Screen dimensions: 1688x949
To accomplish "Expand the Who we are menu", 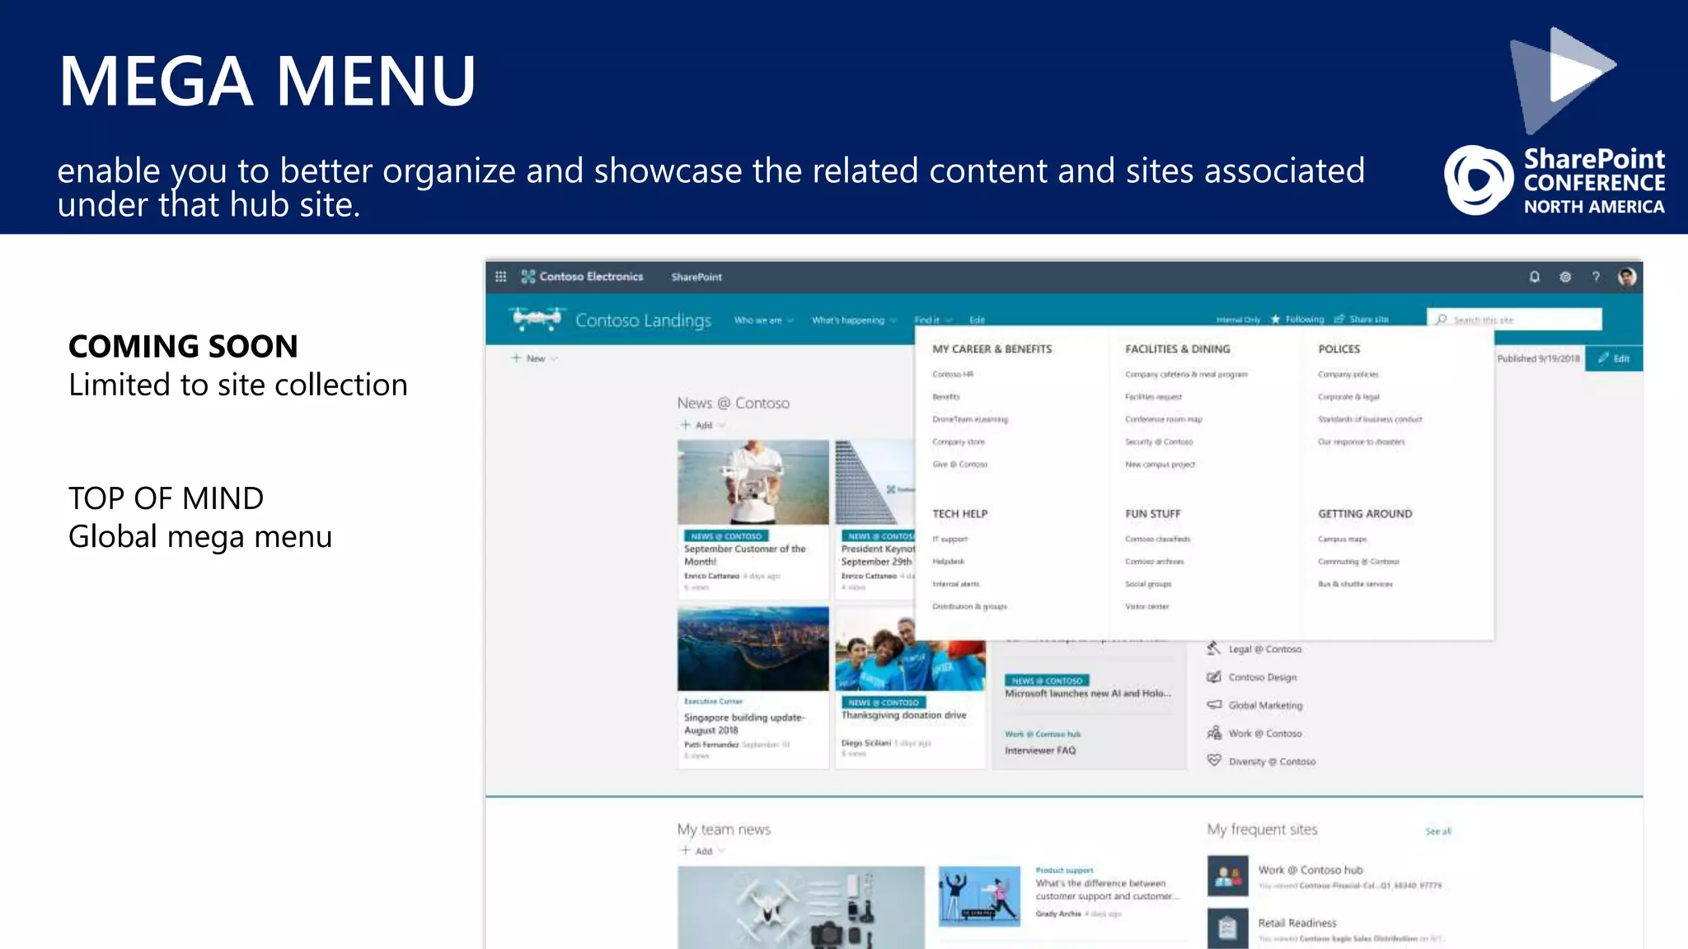I will pos(764,320).
